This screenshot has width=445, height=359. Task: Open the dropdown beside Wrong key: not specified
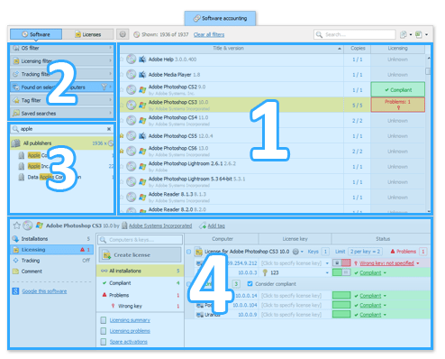pyautogui.click(x=418, y=263)
